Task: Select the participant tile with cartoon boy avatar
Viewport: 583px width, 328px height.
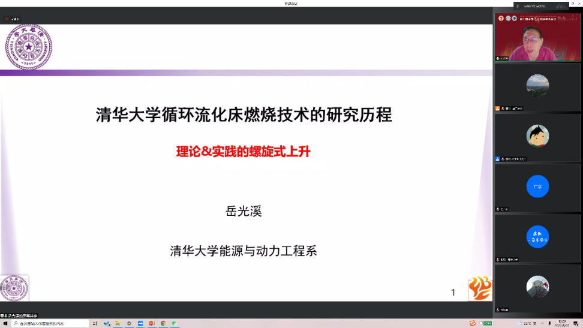Action: coord(537,137)
